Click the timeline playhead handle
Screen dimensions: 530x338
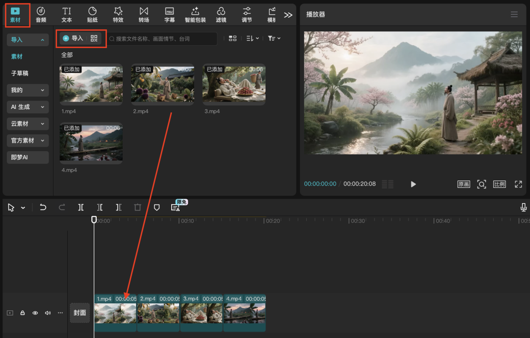pos(94,220)
